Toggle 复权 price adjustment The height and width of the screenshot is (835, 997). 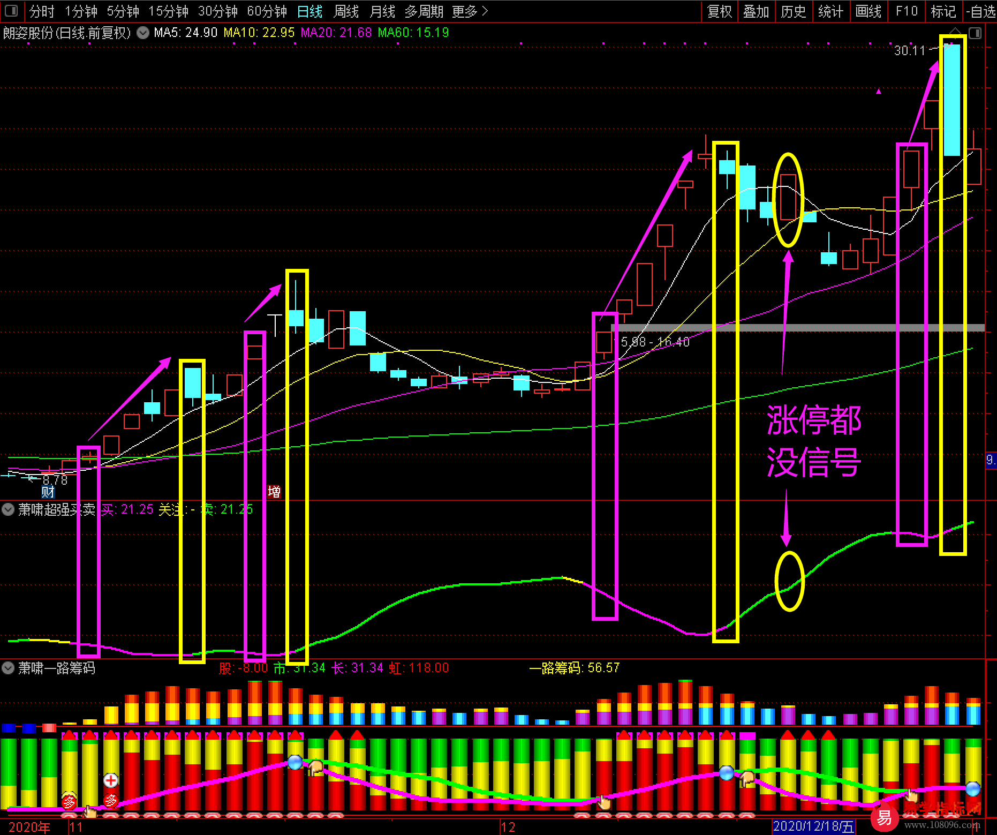coord(719,11)
